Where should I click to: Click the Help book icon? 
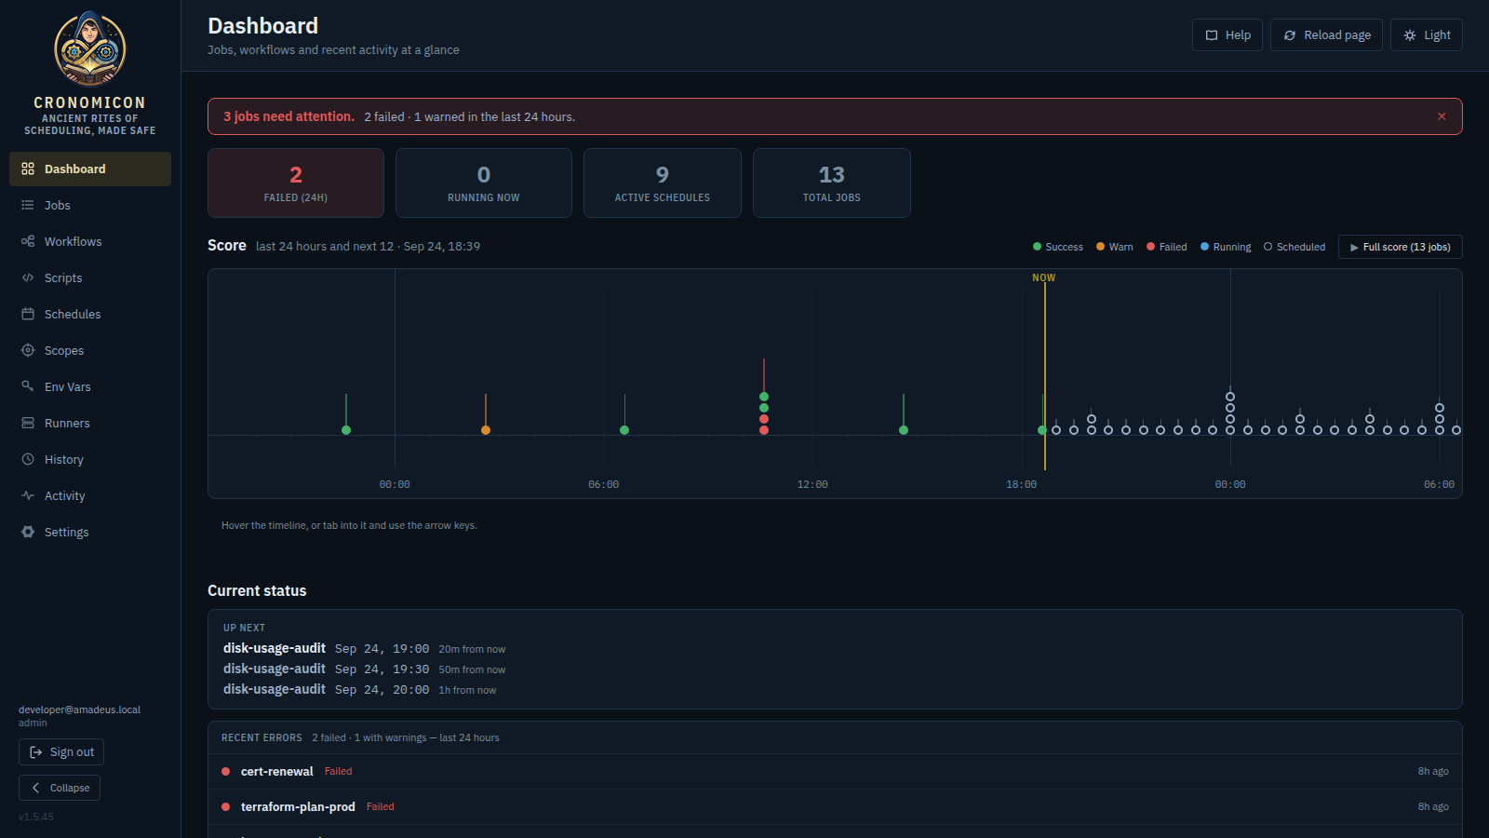click(x=1212, y=35)
